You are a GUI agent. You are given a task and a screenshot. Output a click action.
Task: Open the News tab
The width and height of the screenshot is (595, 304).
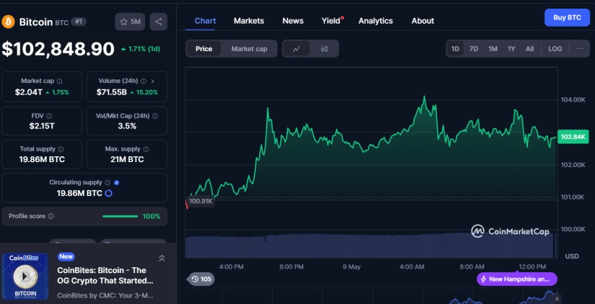click(x=293, y=21)
